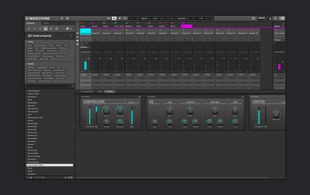Toggle the metronome icon next to the tempo
The image size is (310, 195).
click(x=138, y=19)
